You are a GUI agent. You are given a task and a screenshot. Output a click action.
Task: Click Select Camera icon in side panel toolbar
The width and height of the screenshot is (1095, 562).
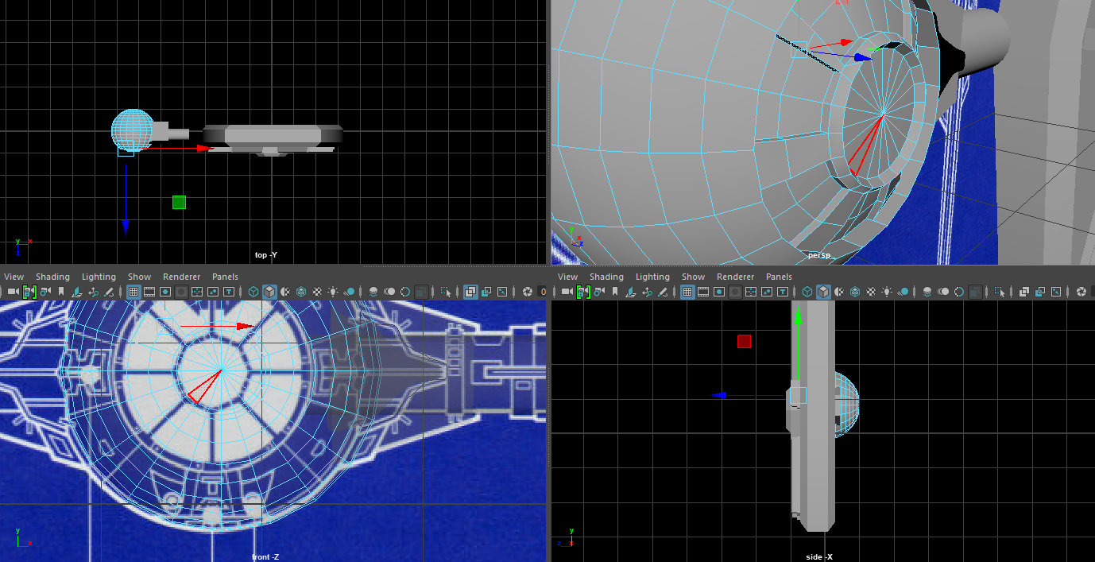pyautogui.click(x=567, y=292)
